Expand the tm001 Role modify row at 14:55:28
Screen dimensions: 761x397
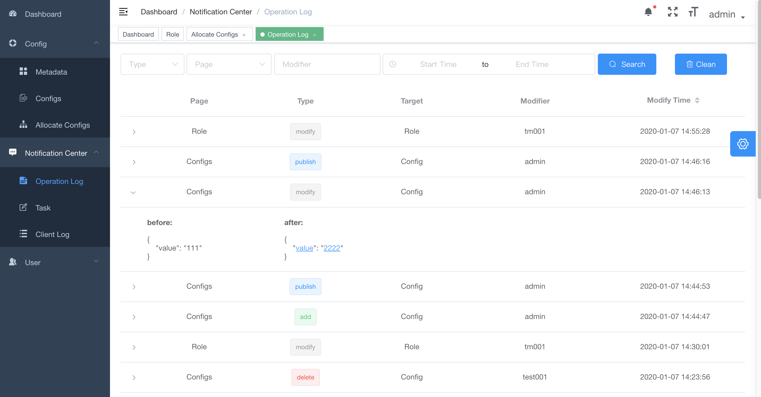click(x=134, y=132)
